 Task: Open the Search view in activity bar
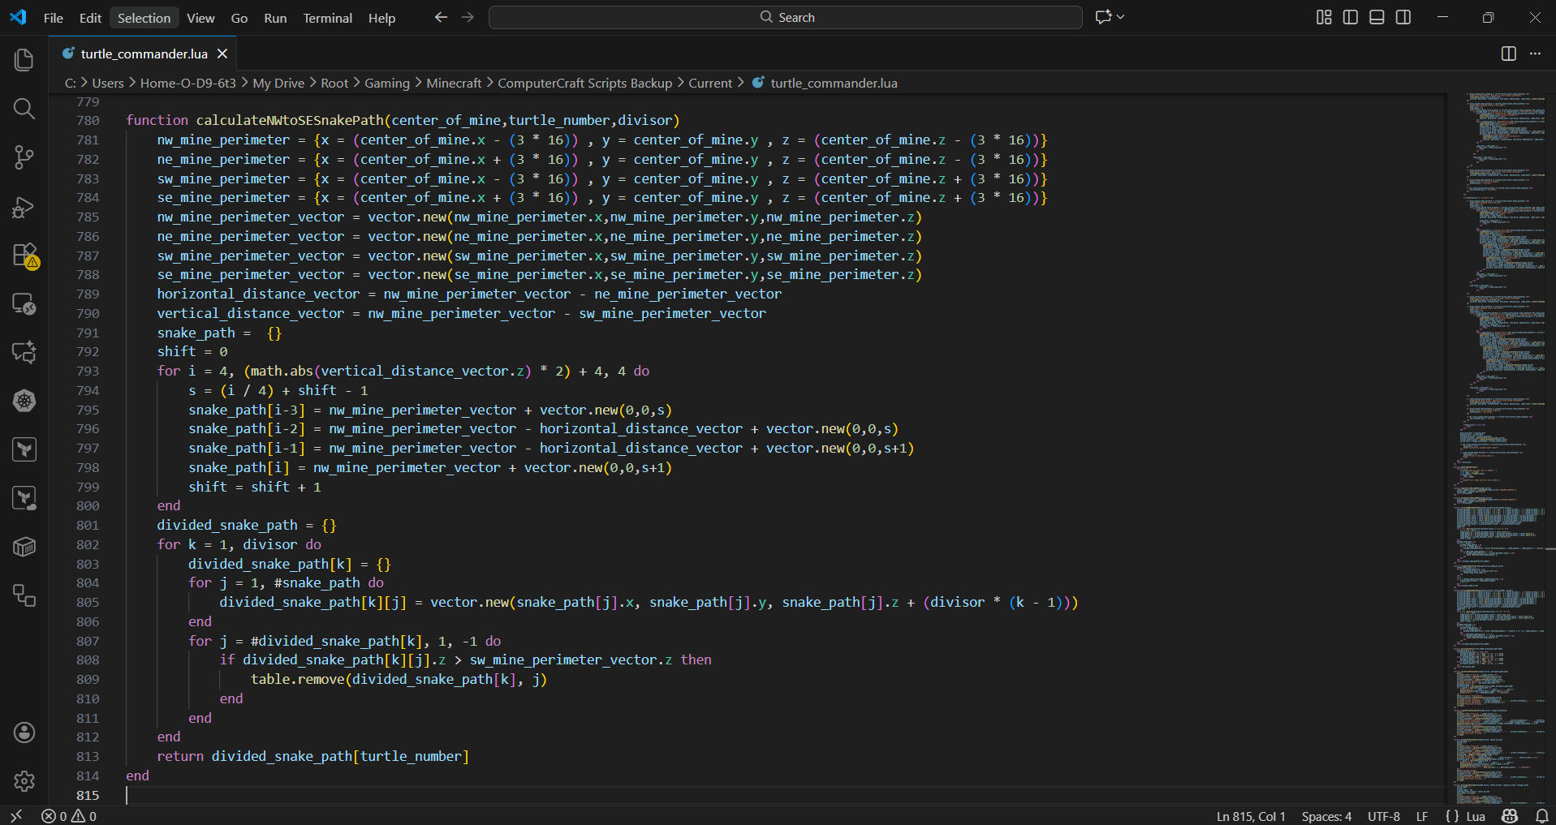click(24, 109)
